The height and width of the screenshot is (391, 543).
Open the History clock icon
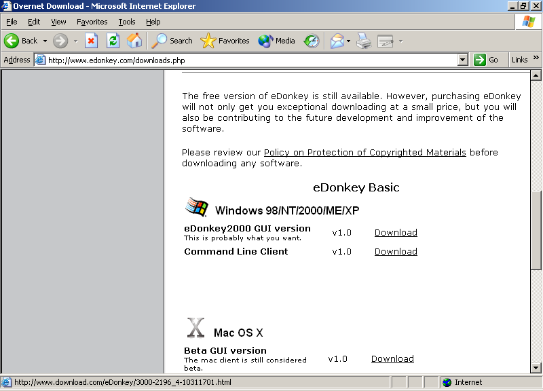[x=312, y=41]
